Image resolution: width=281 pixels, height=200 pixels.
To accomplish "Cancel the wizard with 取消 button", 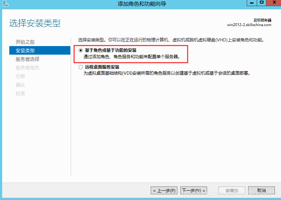I will click(x=261, y=190).
